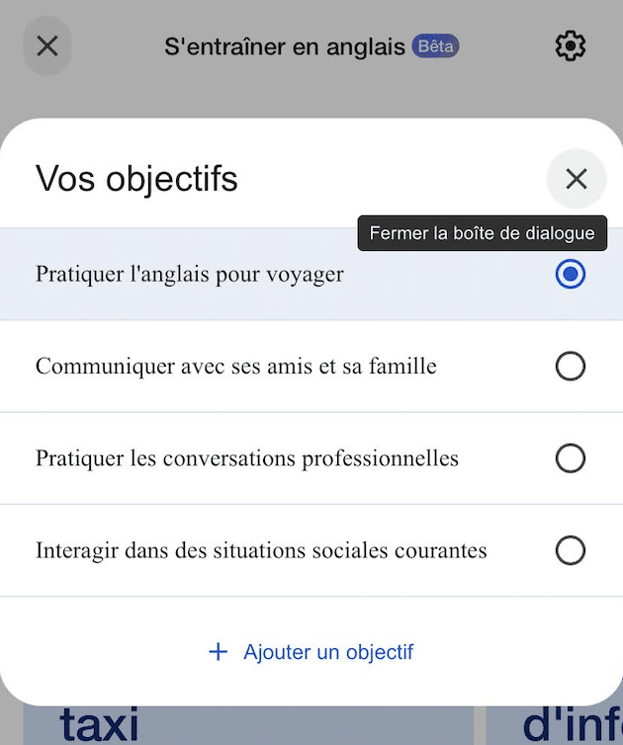Viewport: 623px width, 745px height.
Task: Tap the Communiquer avec ses amis et sa famille text
Action: [235, 367]
